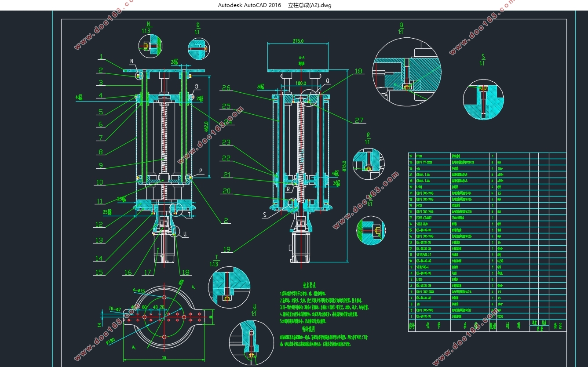588x367 pixels.
Task: Click the A-A section view label
Action: coord(302,58)
